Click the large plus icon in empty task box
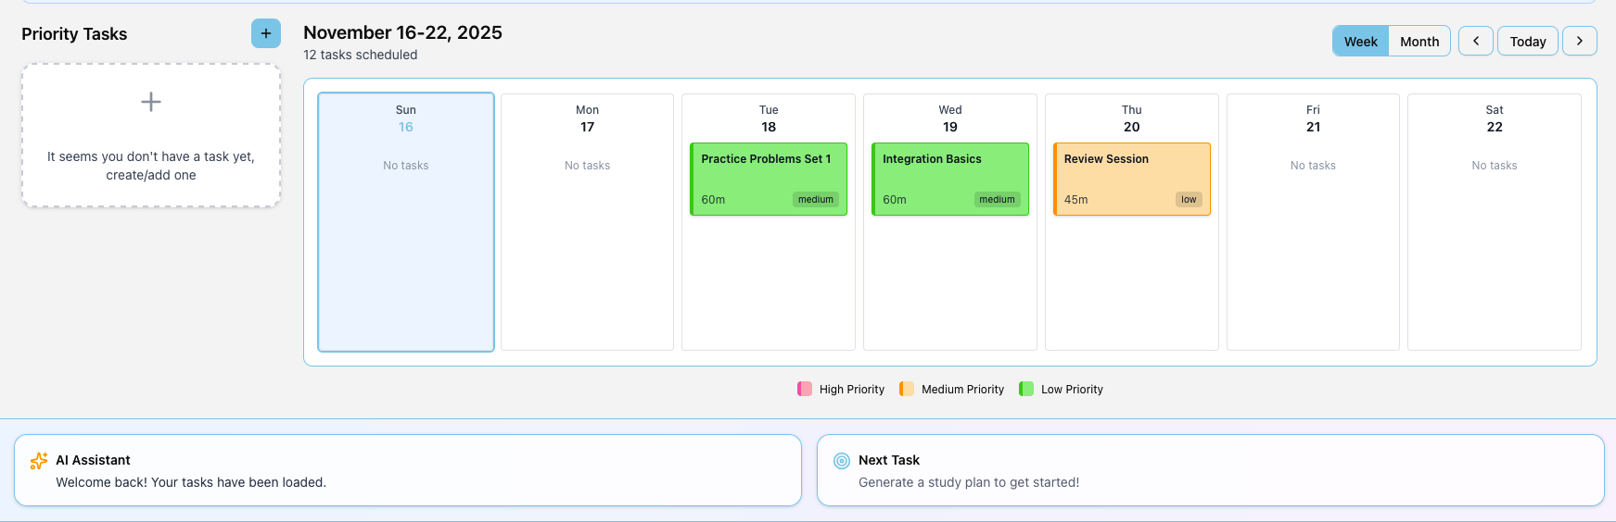The height and width of the screenshot is (522, 1616). pyautogui.click(x=151, y=102)
